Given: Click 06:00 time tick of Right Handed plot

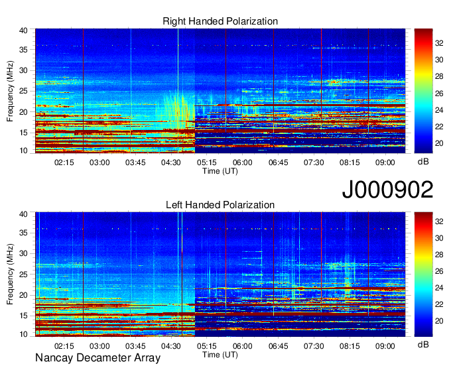Looking at the screenshot, I should pos(243,162).
